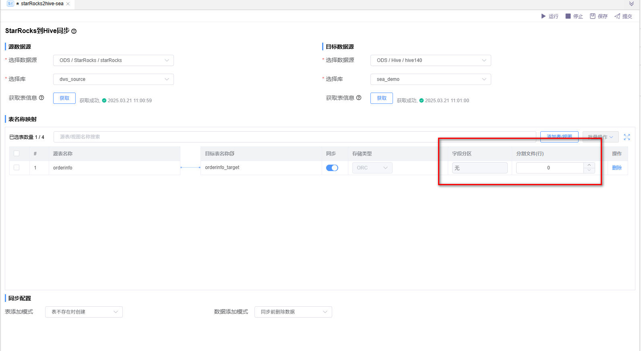This screenshot has width=641, height=351.
Task: Click the 删除 link for orderinfo row
Action: [616, 168]
